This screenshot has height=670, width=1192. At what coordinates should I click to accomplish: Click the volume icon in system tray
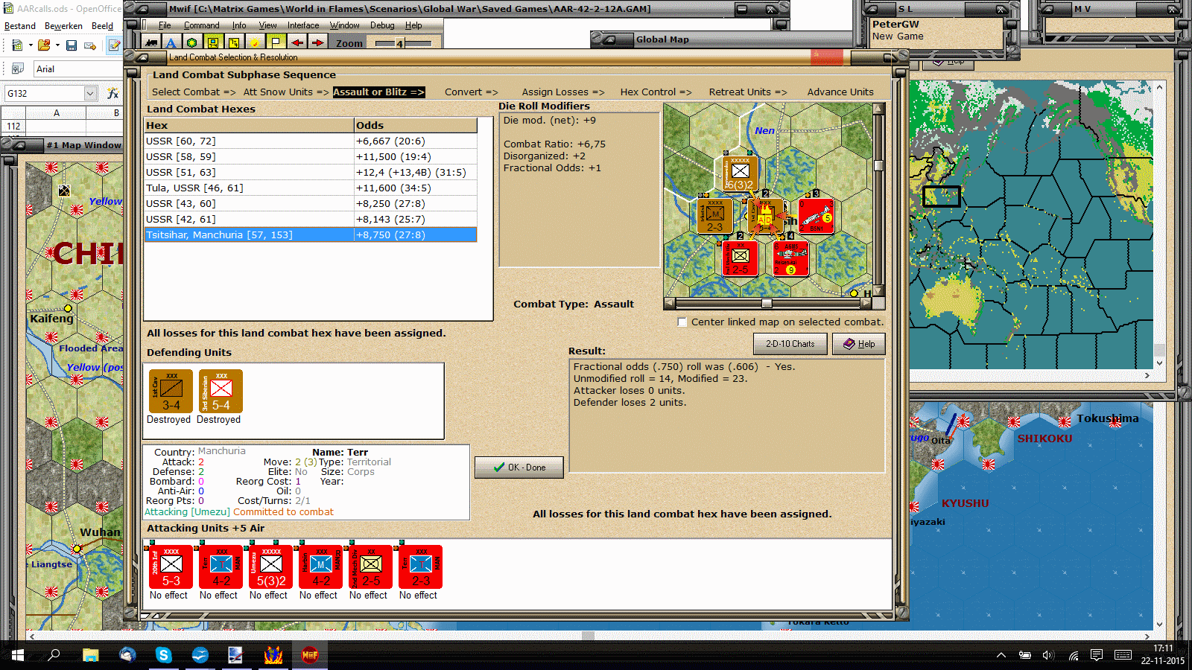coord(1049,655)
